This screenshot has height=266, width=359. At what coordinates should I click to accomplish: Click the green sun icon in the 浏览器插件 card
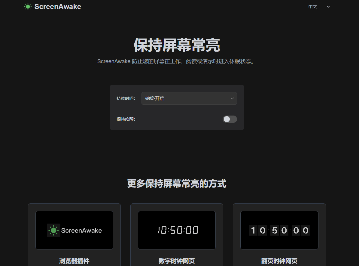pyautogui.click(x=53, y=230)
